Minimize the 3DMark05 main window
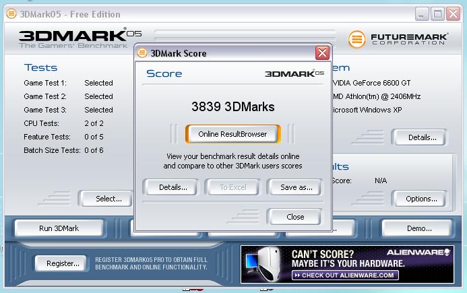The width and height of the screenshot is (467, 293). 422,14
